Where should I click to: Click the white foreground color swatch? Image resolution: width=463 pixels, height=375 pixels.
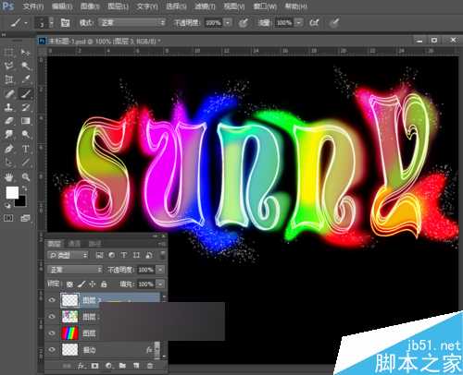12,193
